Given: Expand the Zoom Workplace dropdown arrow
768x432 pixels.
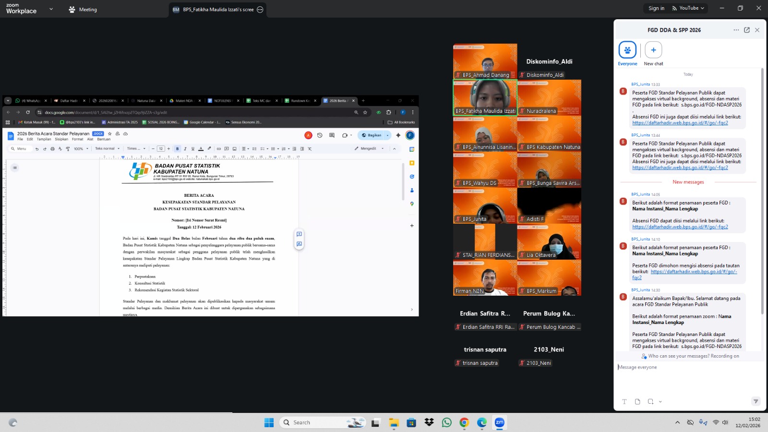Looking at the screenshot, I should (x=51, y=9).
